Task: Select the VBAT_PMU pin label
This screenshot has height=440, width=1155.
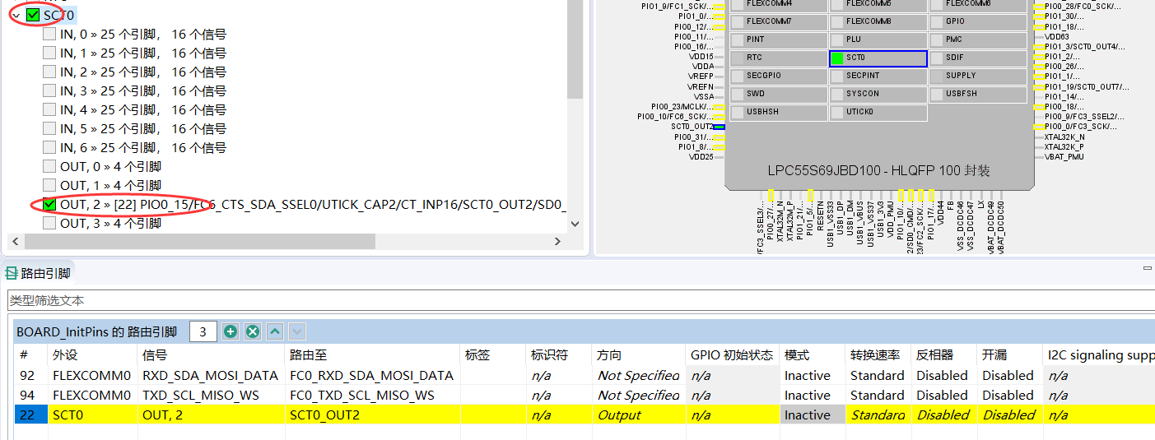Action: [1063, 156]
